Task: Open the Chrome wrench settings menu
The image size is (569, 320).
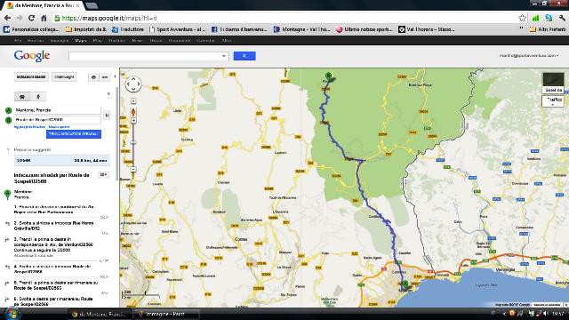Action: tap(563, 18)
